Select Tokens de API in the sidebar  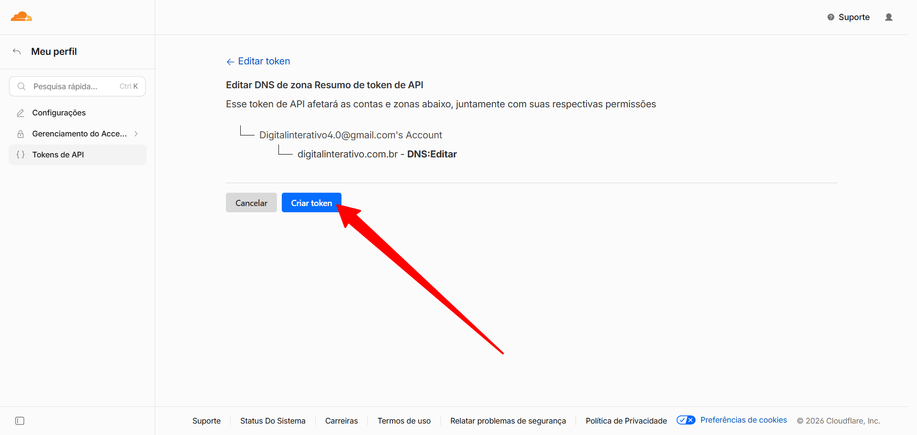[x=77, y=155]
